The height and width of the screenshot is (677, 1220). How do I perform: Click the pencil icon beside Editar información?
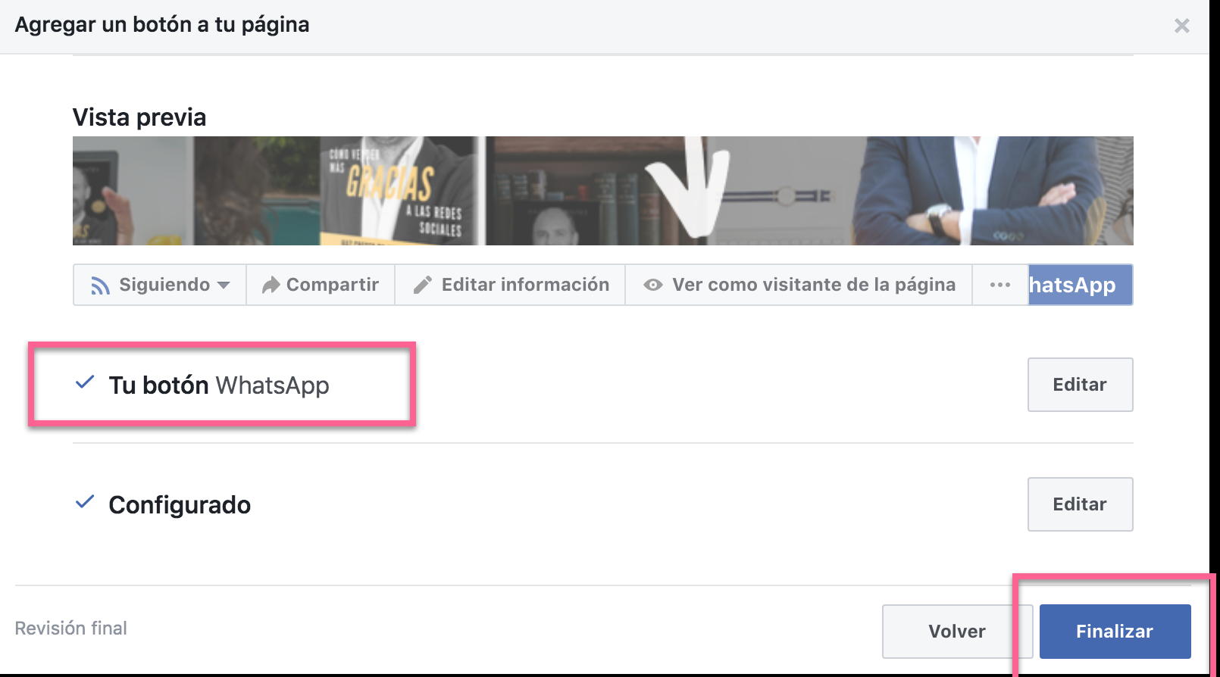(x=422, y=285)
